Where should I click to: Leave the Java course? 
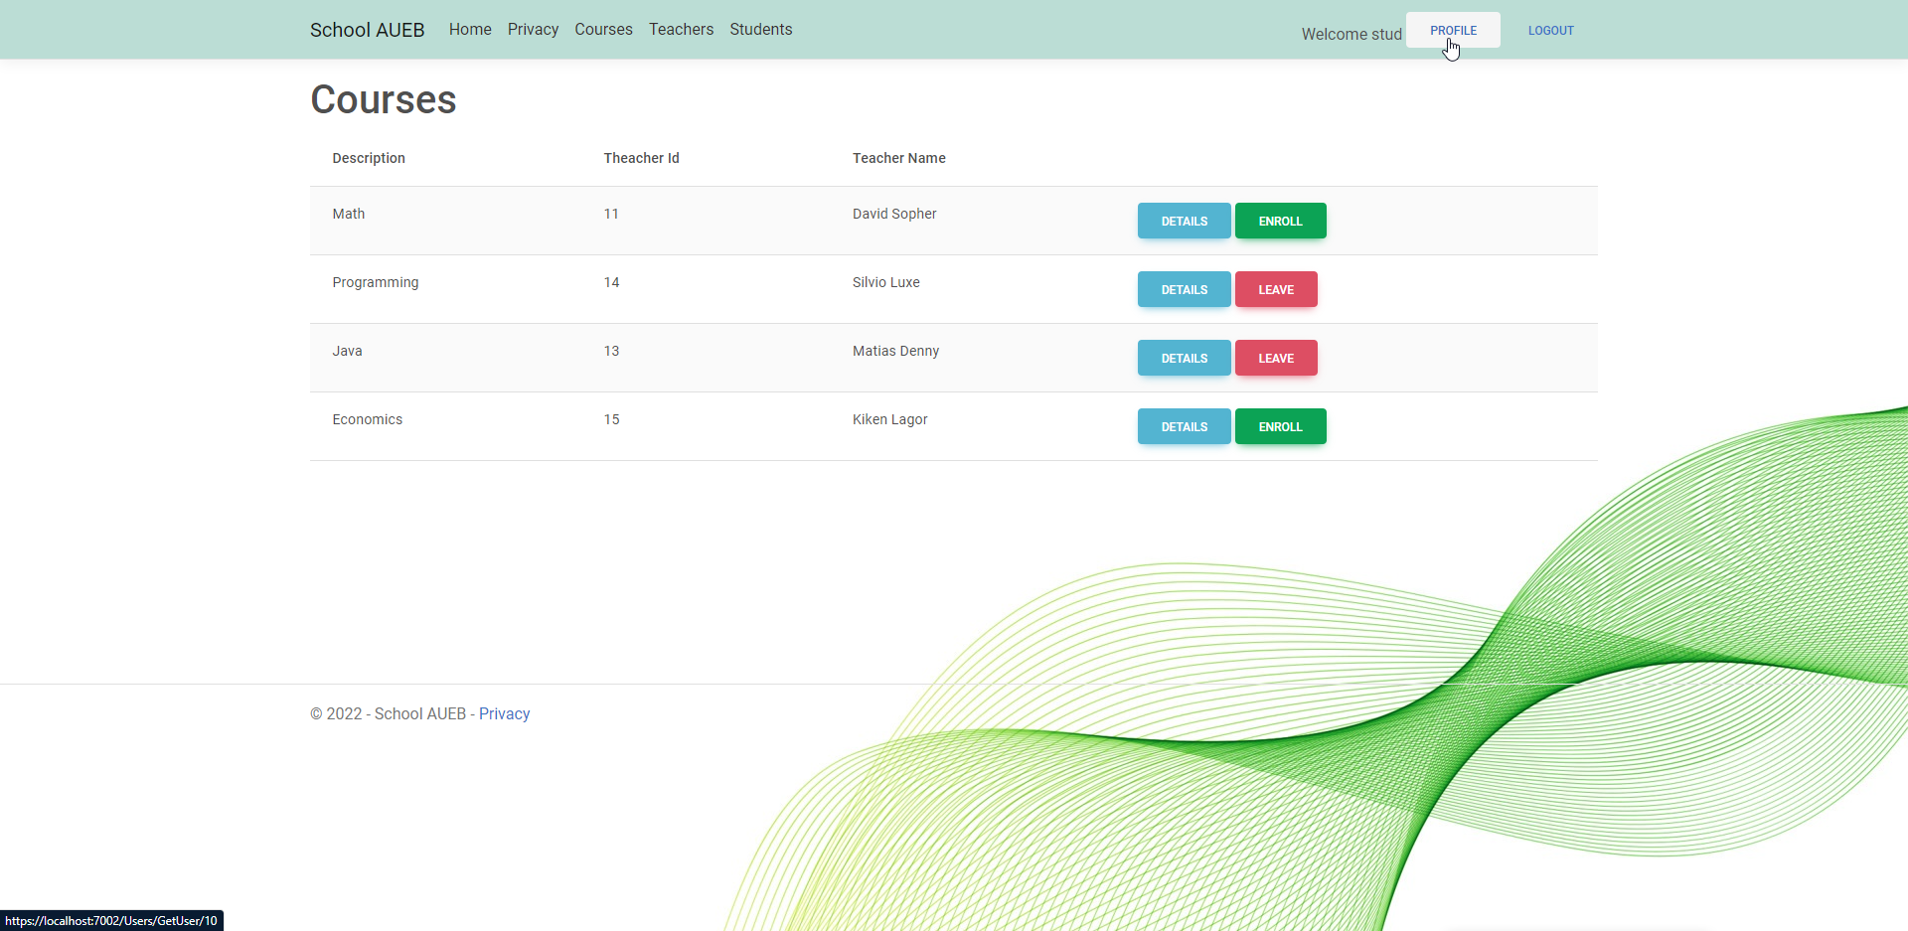[1276, 358]
